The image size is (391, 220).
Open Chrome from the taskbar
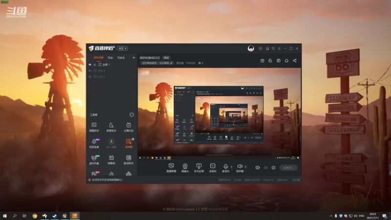[35, 216]
